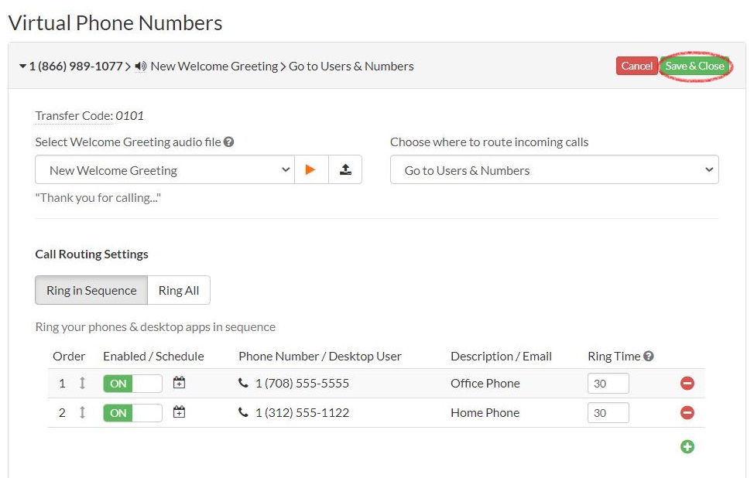The height and width of the screenshot is (478, 754).
Task: Show help for Welcome Greeting audio file
Action: pyautogui.click(x=229, y=142)
